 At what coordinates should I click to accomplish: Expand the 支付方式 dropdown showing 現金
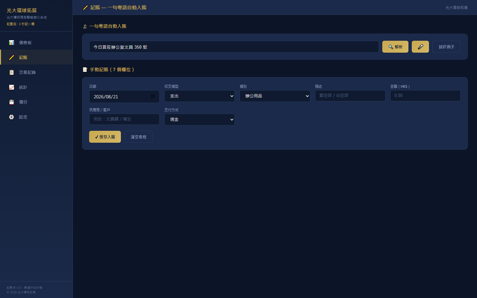tap(199, 120)
